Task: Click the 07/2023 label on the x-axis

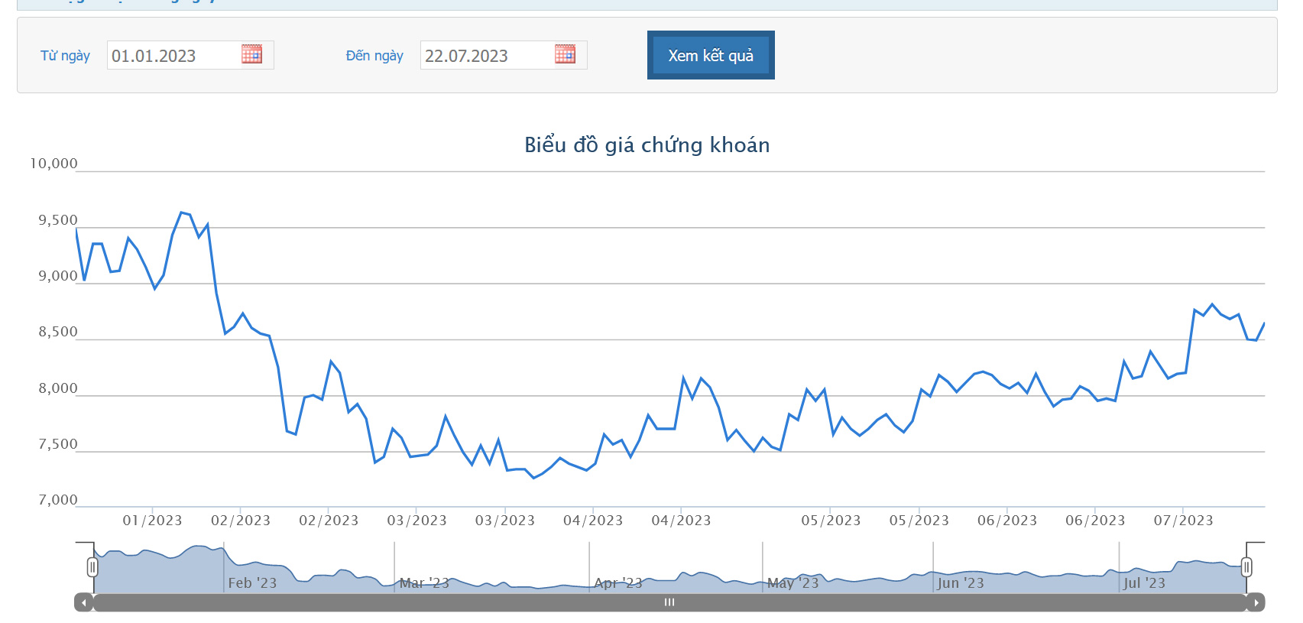Action: [x=1183, y=521]
